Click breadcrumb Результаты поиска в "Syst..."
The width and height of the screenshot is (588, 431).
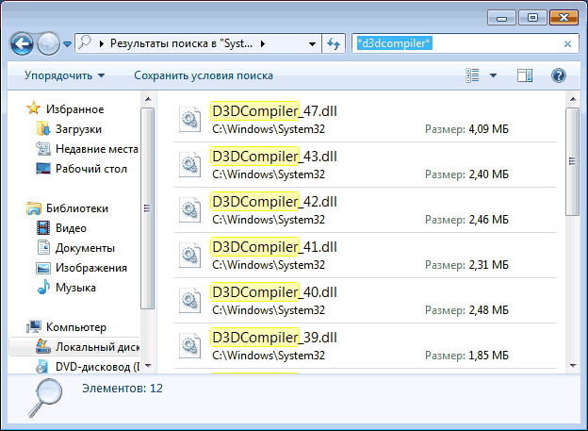pyautogui.click(x=181, y=43)
